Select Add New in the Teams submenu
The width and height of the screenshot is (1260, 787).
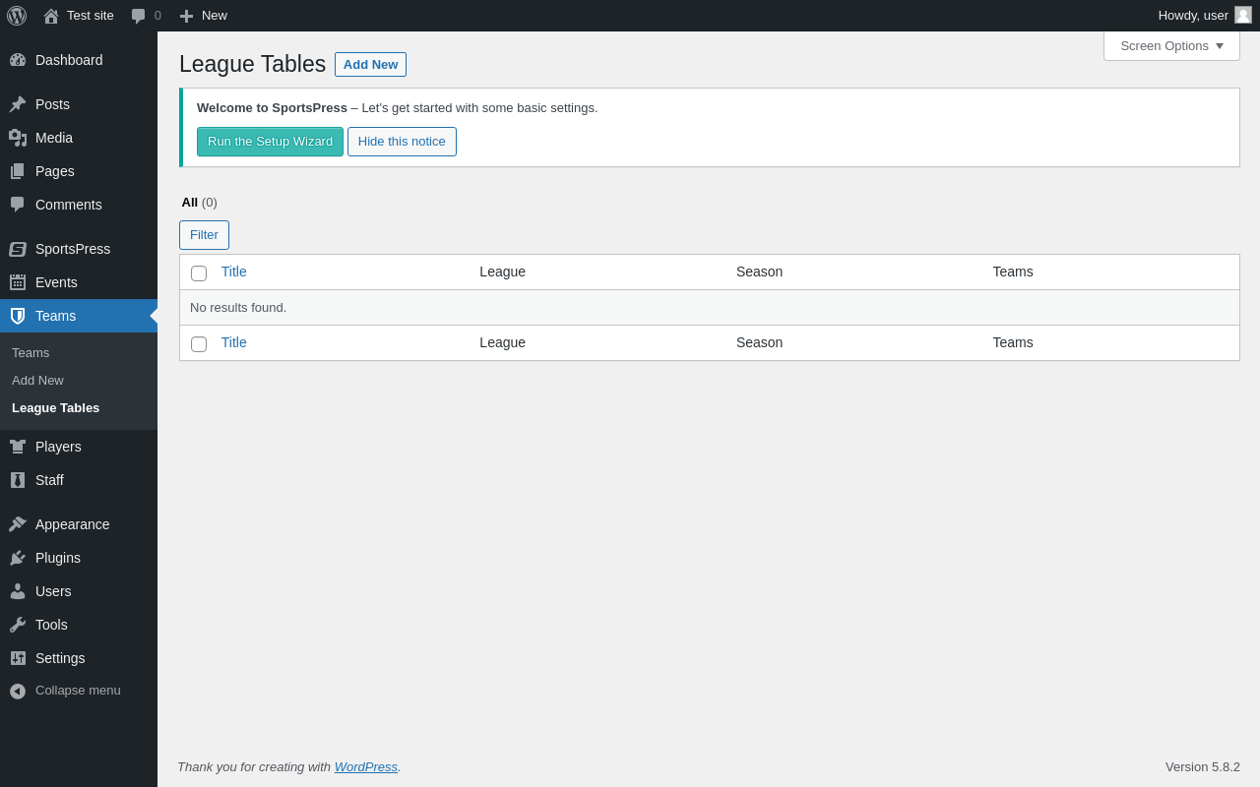[x=37, y=380]
